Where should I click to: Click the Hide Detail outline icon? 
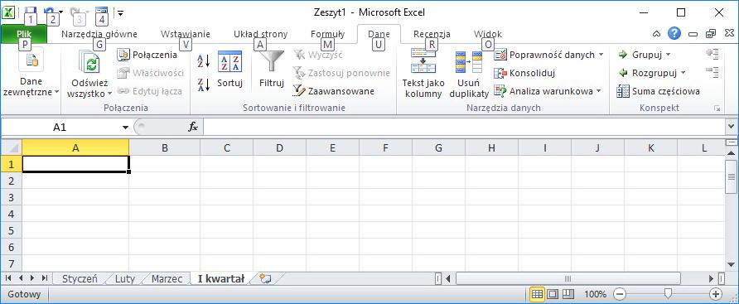click(x=712, y=72)
